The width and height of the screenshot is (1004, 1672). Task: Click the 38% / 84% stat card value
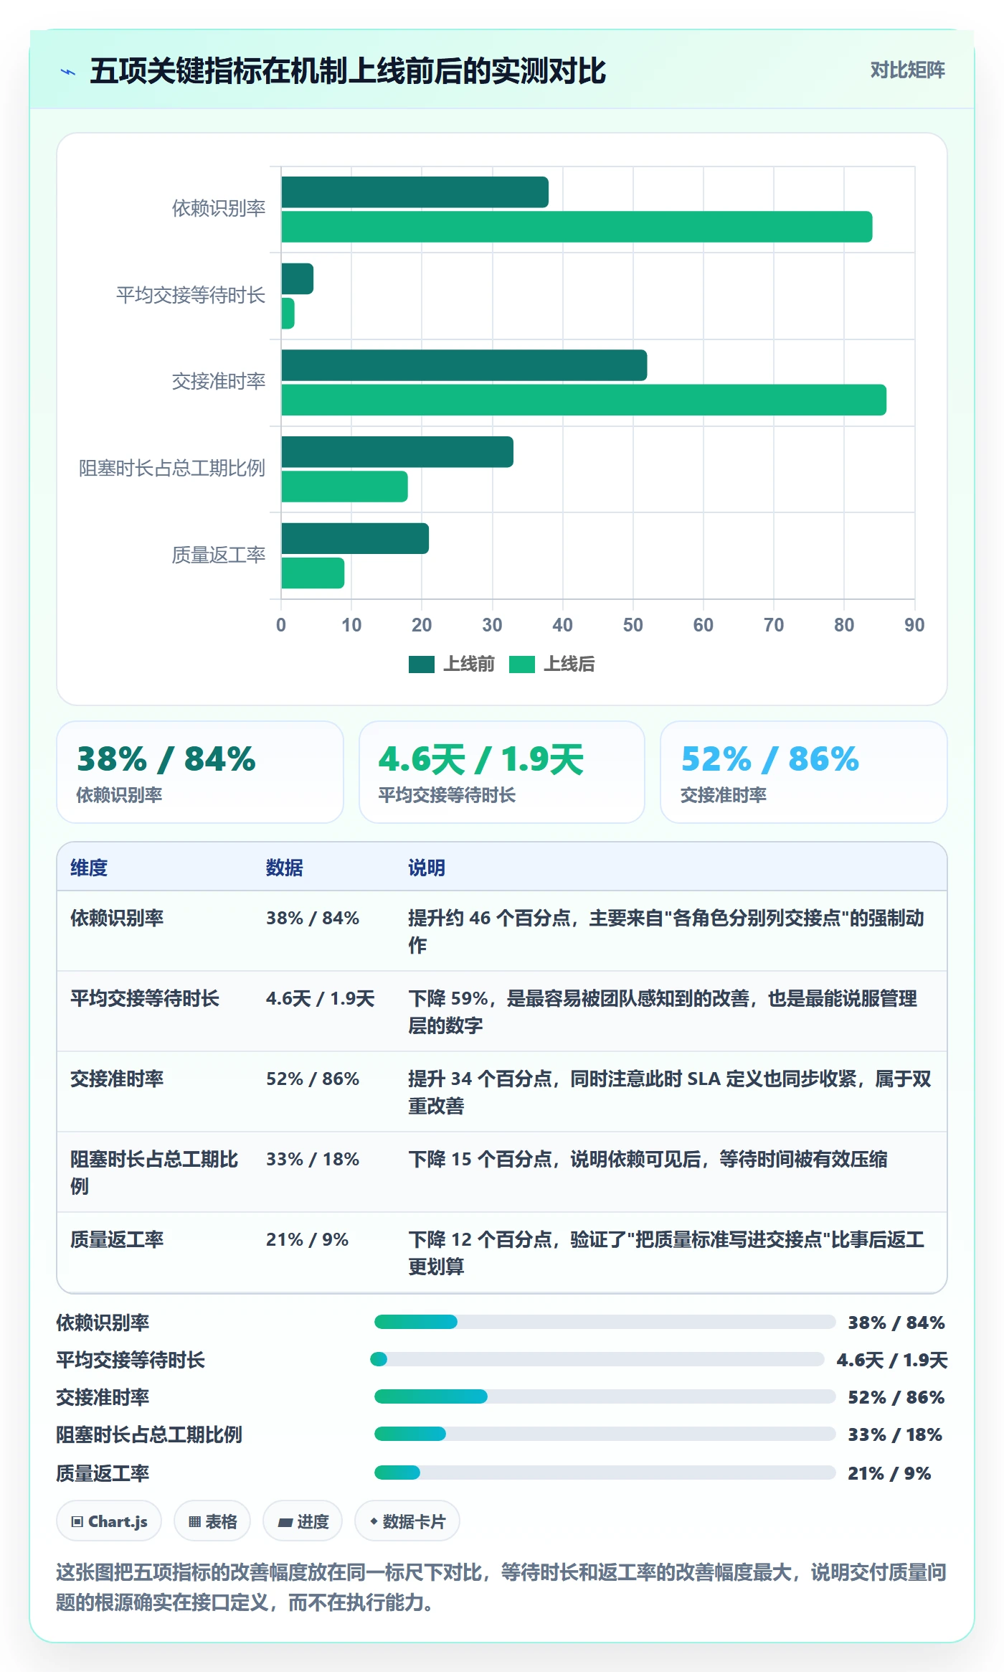pyautogui.click(x=166, y=759)
